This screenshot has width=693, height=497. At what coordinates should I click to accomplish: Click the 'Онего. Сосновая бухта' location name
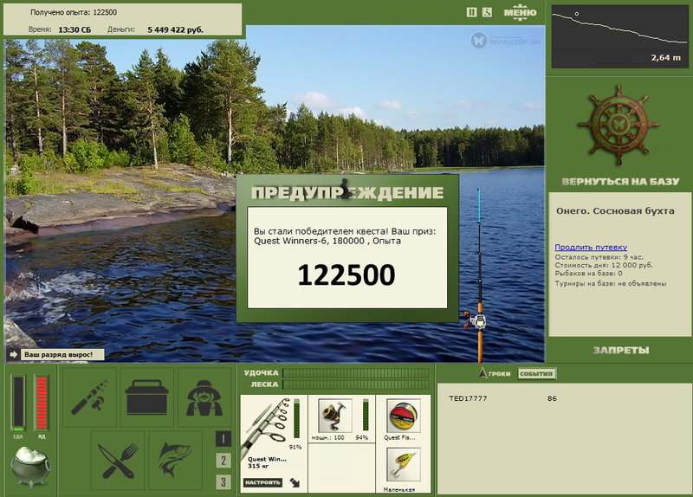tap(615, 211)
